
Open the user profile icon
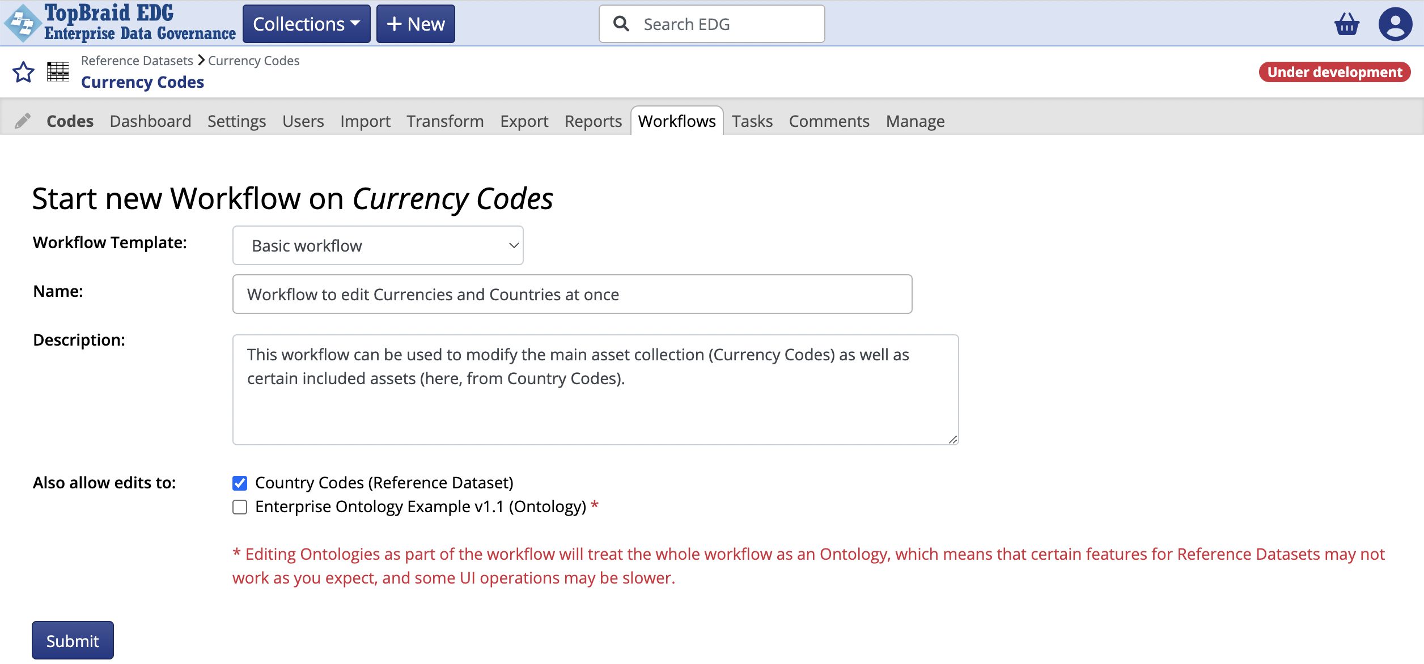(1395, 24)
